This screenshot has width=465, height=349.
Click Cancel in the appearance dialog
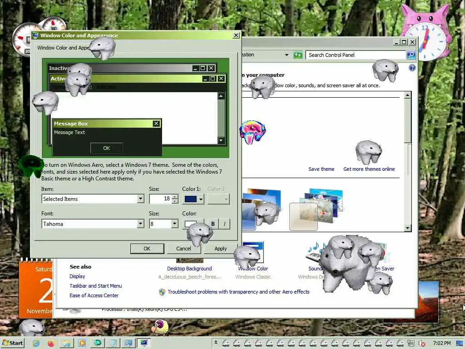coord(183,249)
